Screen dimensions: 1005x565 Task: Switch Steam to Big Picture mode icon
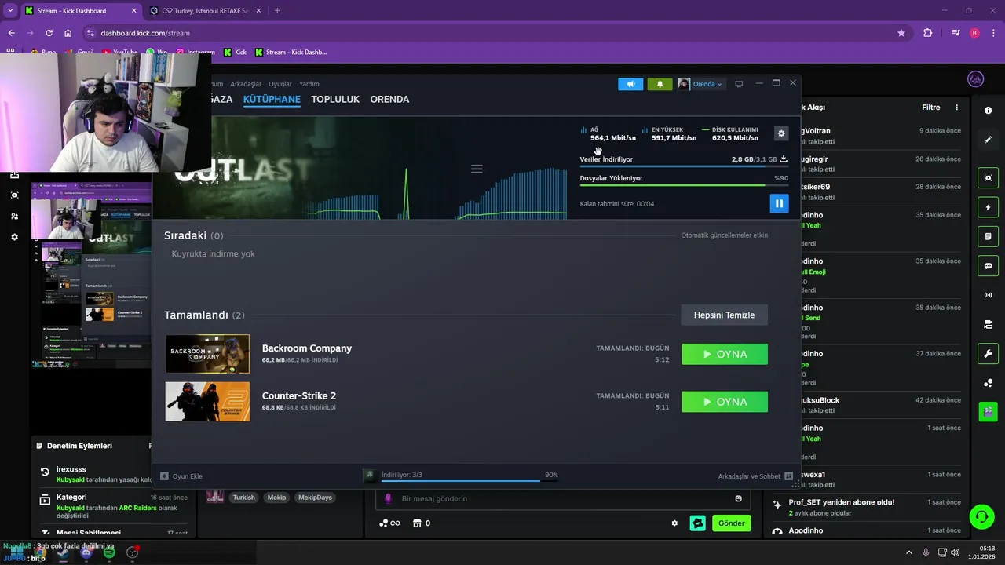tap(739, 84)
